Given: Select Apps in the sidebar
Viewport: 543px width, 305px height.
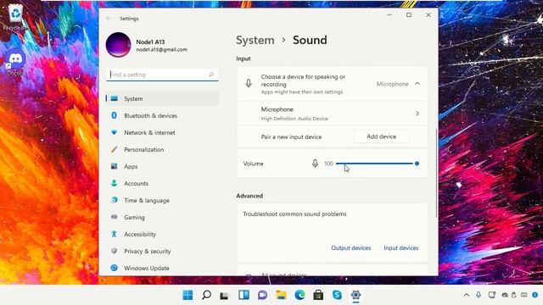Looking at the screenshot, I should pyautogui.click(x=162, y=166).
